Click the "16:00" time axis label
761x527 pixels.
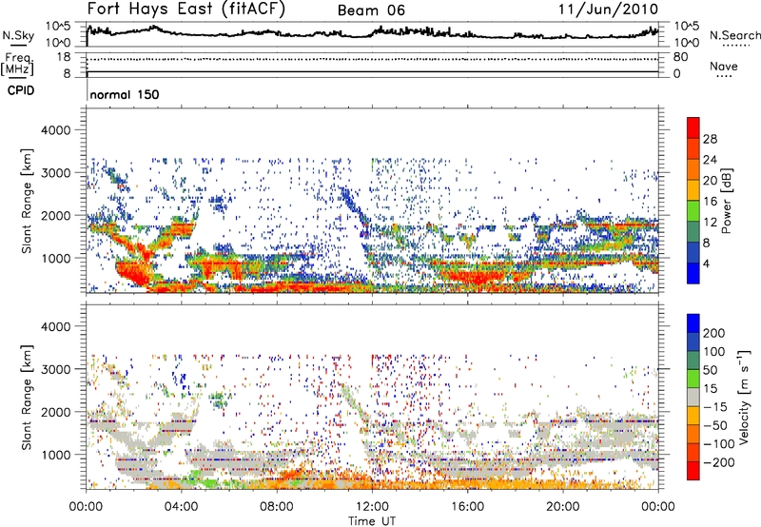467,507
